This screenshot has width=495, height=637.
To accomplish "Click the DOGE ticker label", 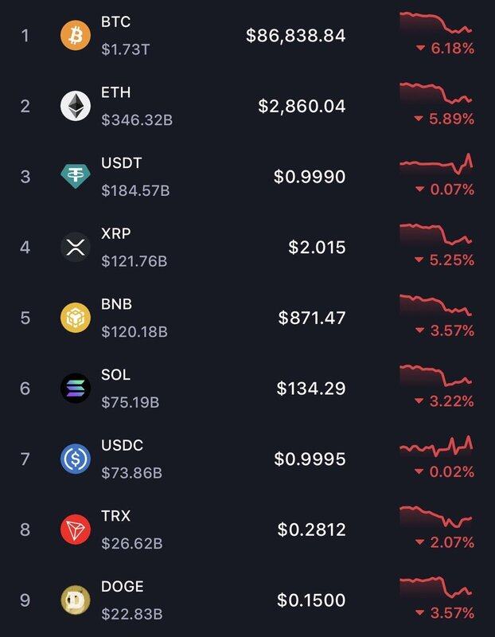I will (x=123, y=586).
